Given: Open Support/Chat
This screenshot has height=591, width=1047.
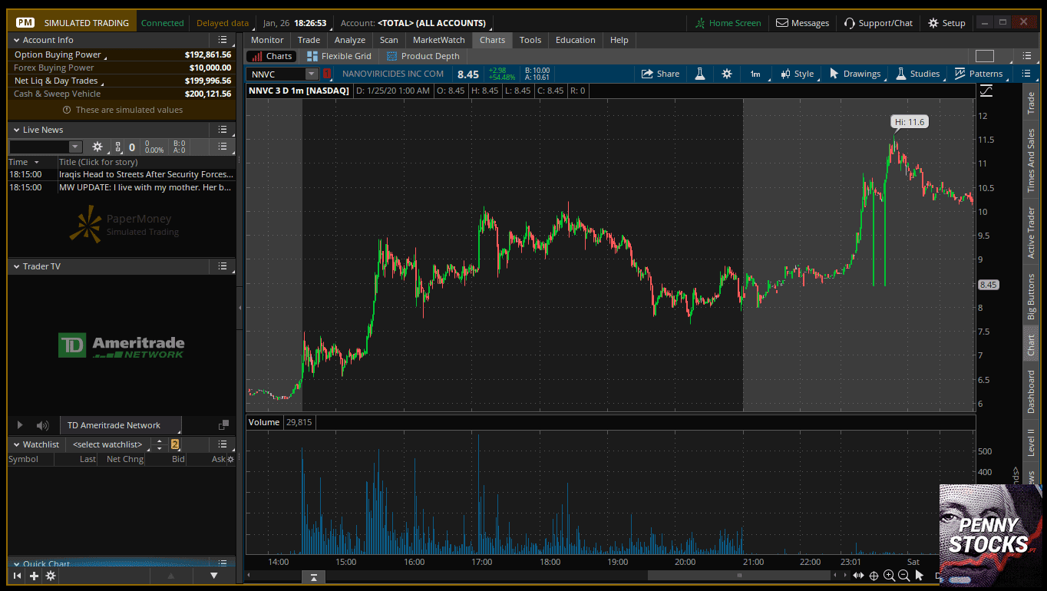Looking at the screenshot, I should click(x=879, y=23).
